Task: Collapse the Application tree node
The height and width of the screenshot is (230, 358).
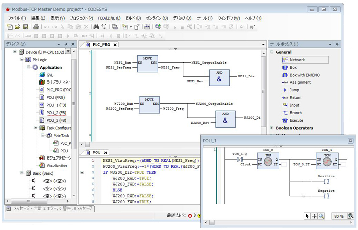Action: click(29, 67)
